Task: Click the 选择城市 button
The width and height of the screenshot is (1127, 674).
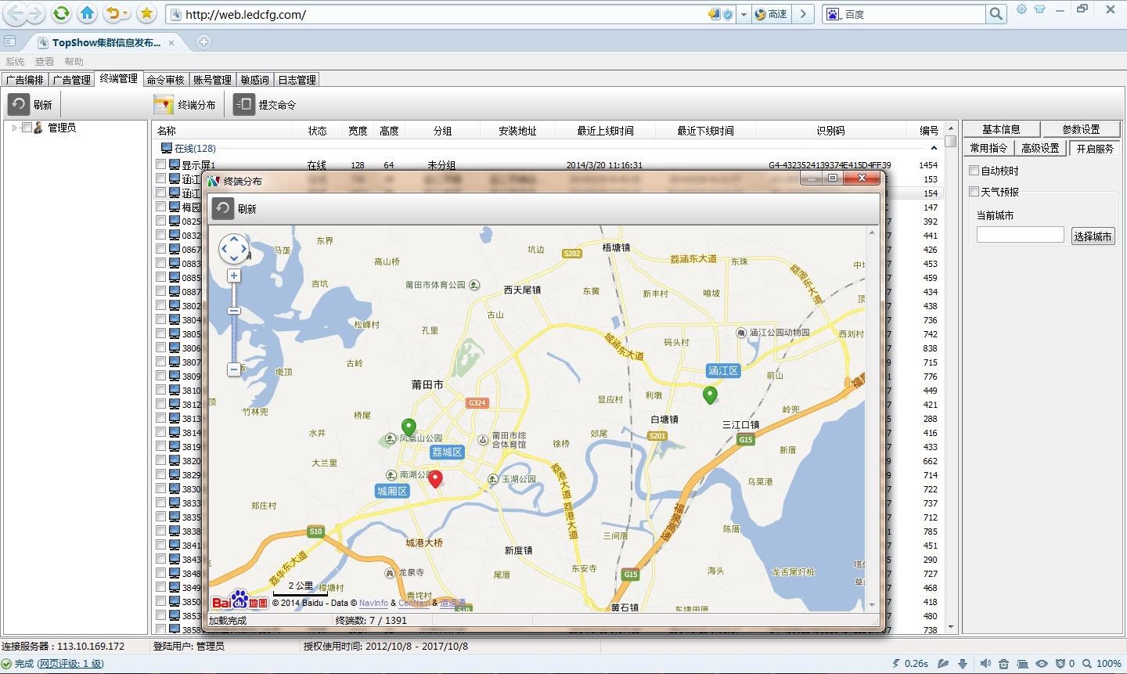Action: pyautogui.click(x=1093, y=236)
